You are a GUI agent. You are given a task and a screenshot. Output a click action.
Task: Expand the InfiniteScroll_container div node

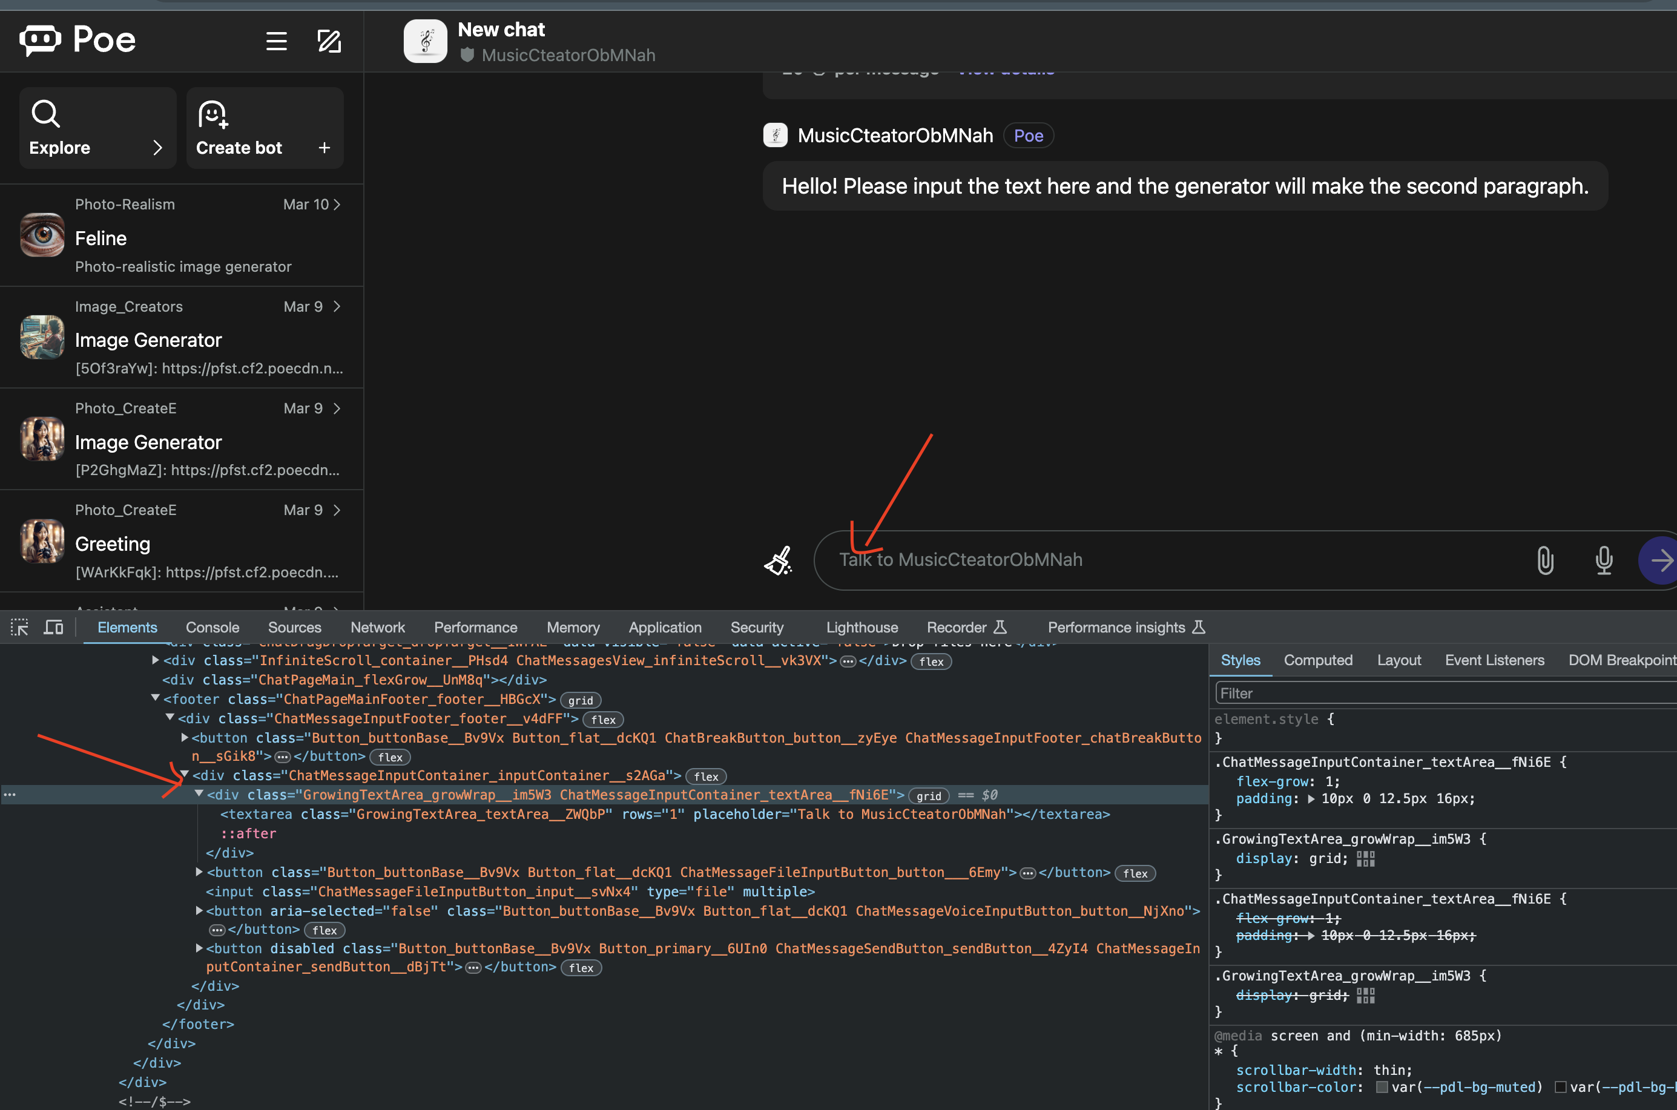[155, 660]
